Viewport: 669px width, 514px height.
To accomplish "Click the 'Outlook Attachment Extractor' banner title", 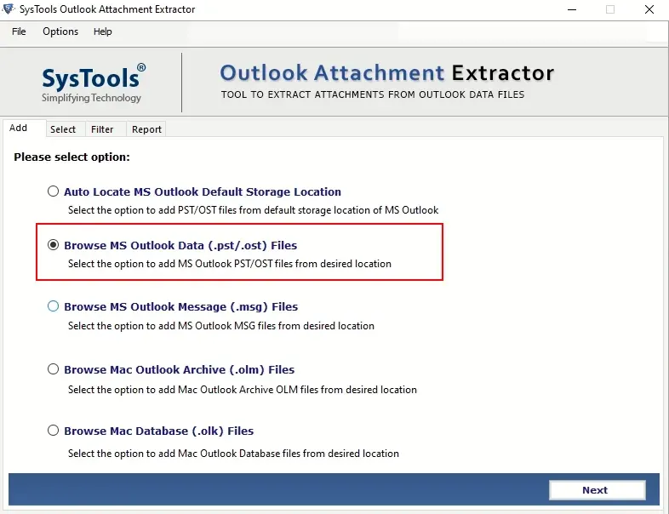I will pos(387,73).
